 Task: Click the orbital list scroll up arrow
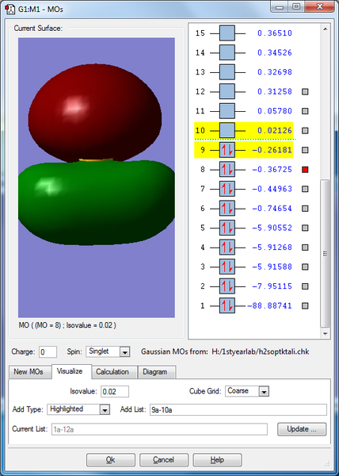click(x=325, y=29)
